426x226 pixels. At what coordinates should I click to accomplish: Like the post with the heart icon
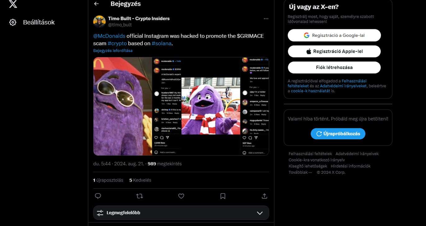[181, 196]
